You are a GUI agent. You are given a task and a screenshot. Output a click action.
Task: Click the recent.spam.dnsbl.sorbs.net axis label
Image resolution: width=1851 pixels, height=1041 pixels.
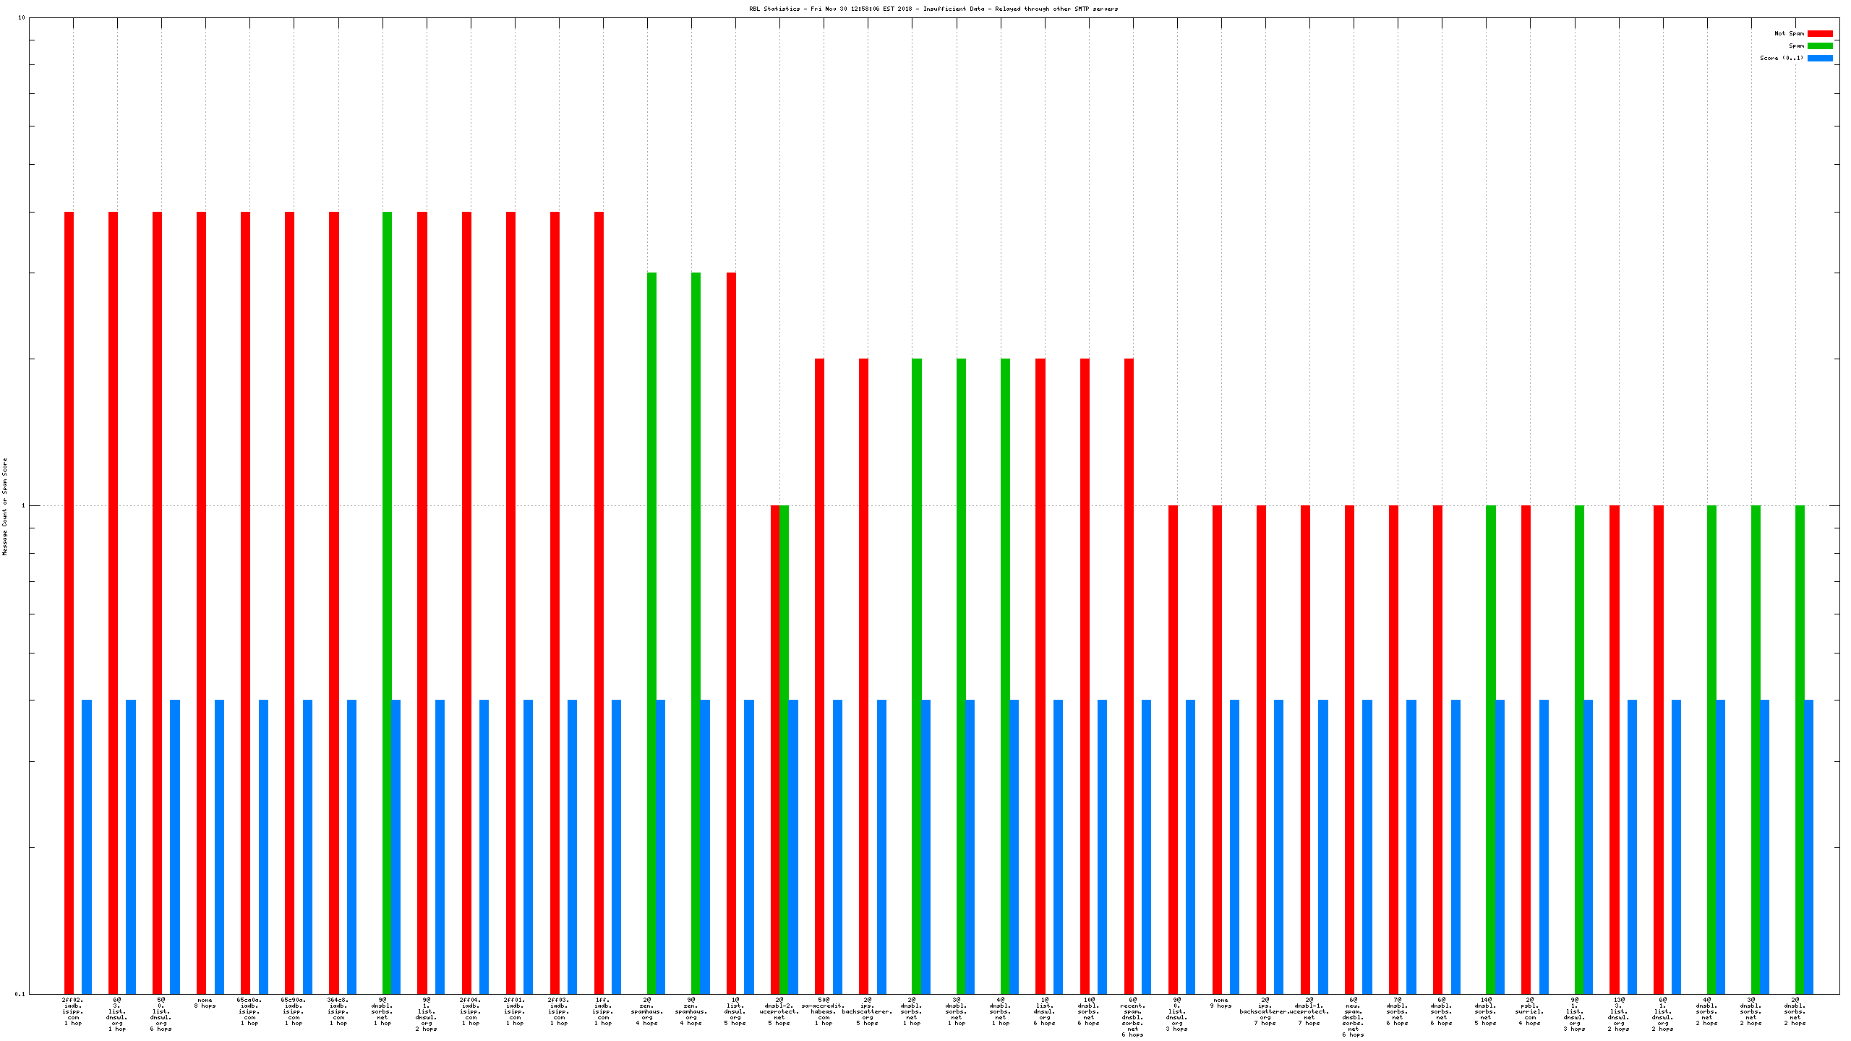tap(1132, 1017)
